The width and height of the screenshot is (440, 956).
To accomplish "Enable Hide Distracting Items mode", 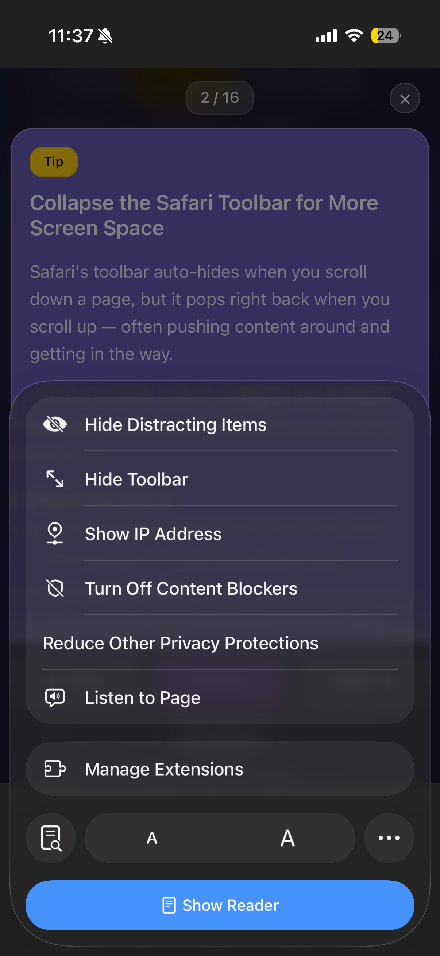I will click(175, 424).
